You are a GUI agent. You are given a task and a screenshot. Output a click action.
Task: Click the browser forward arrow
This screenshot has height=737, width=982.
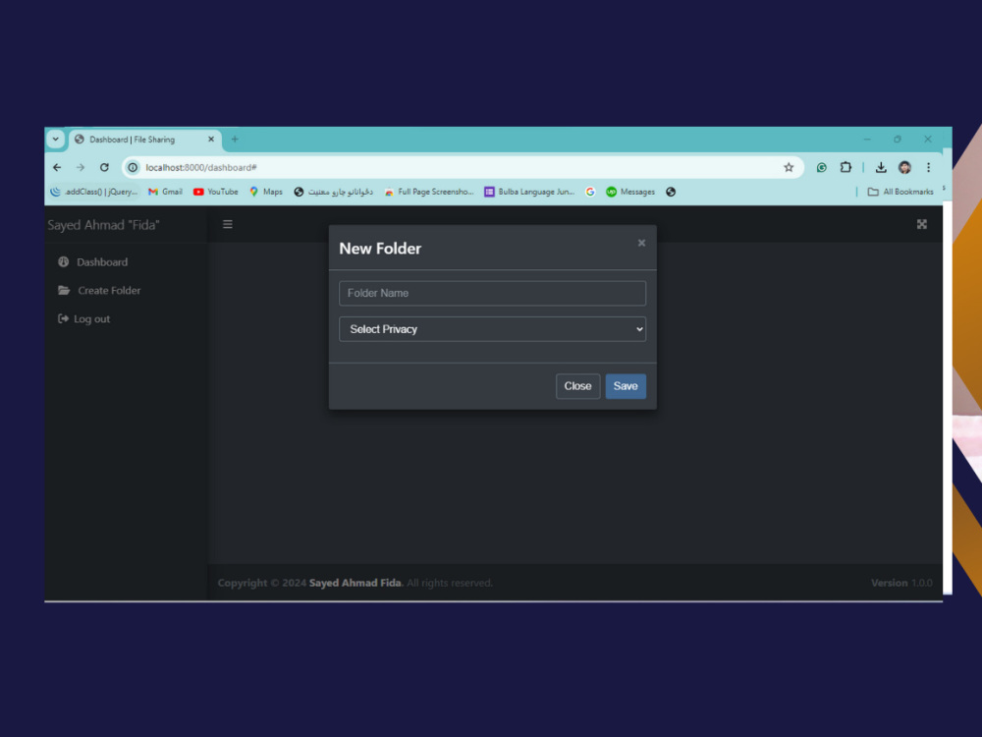81,167
